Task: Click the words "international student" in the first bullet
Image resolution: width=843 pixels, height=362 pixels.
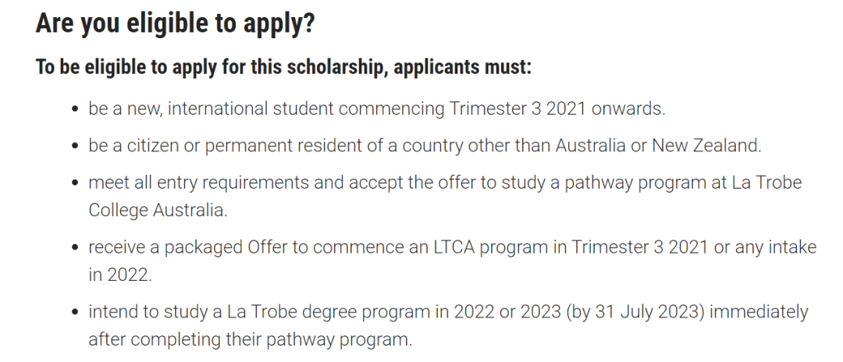Action: tap(251, 108)
